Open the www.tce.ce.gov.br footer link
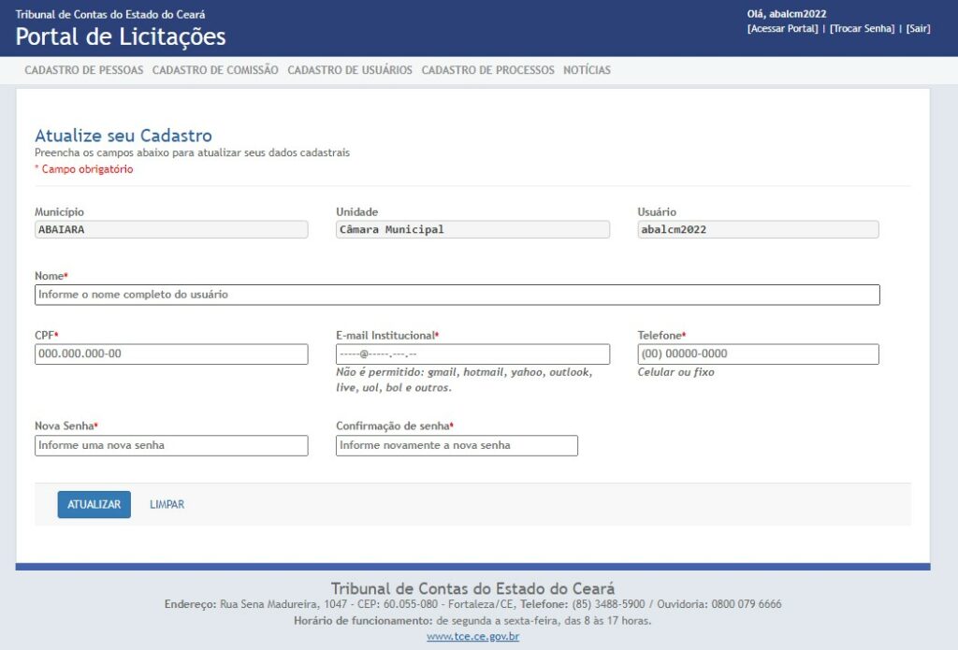The image size is (958, 650). pos(472,637)
